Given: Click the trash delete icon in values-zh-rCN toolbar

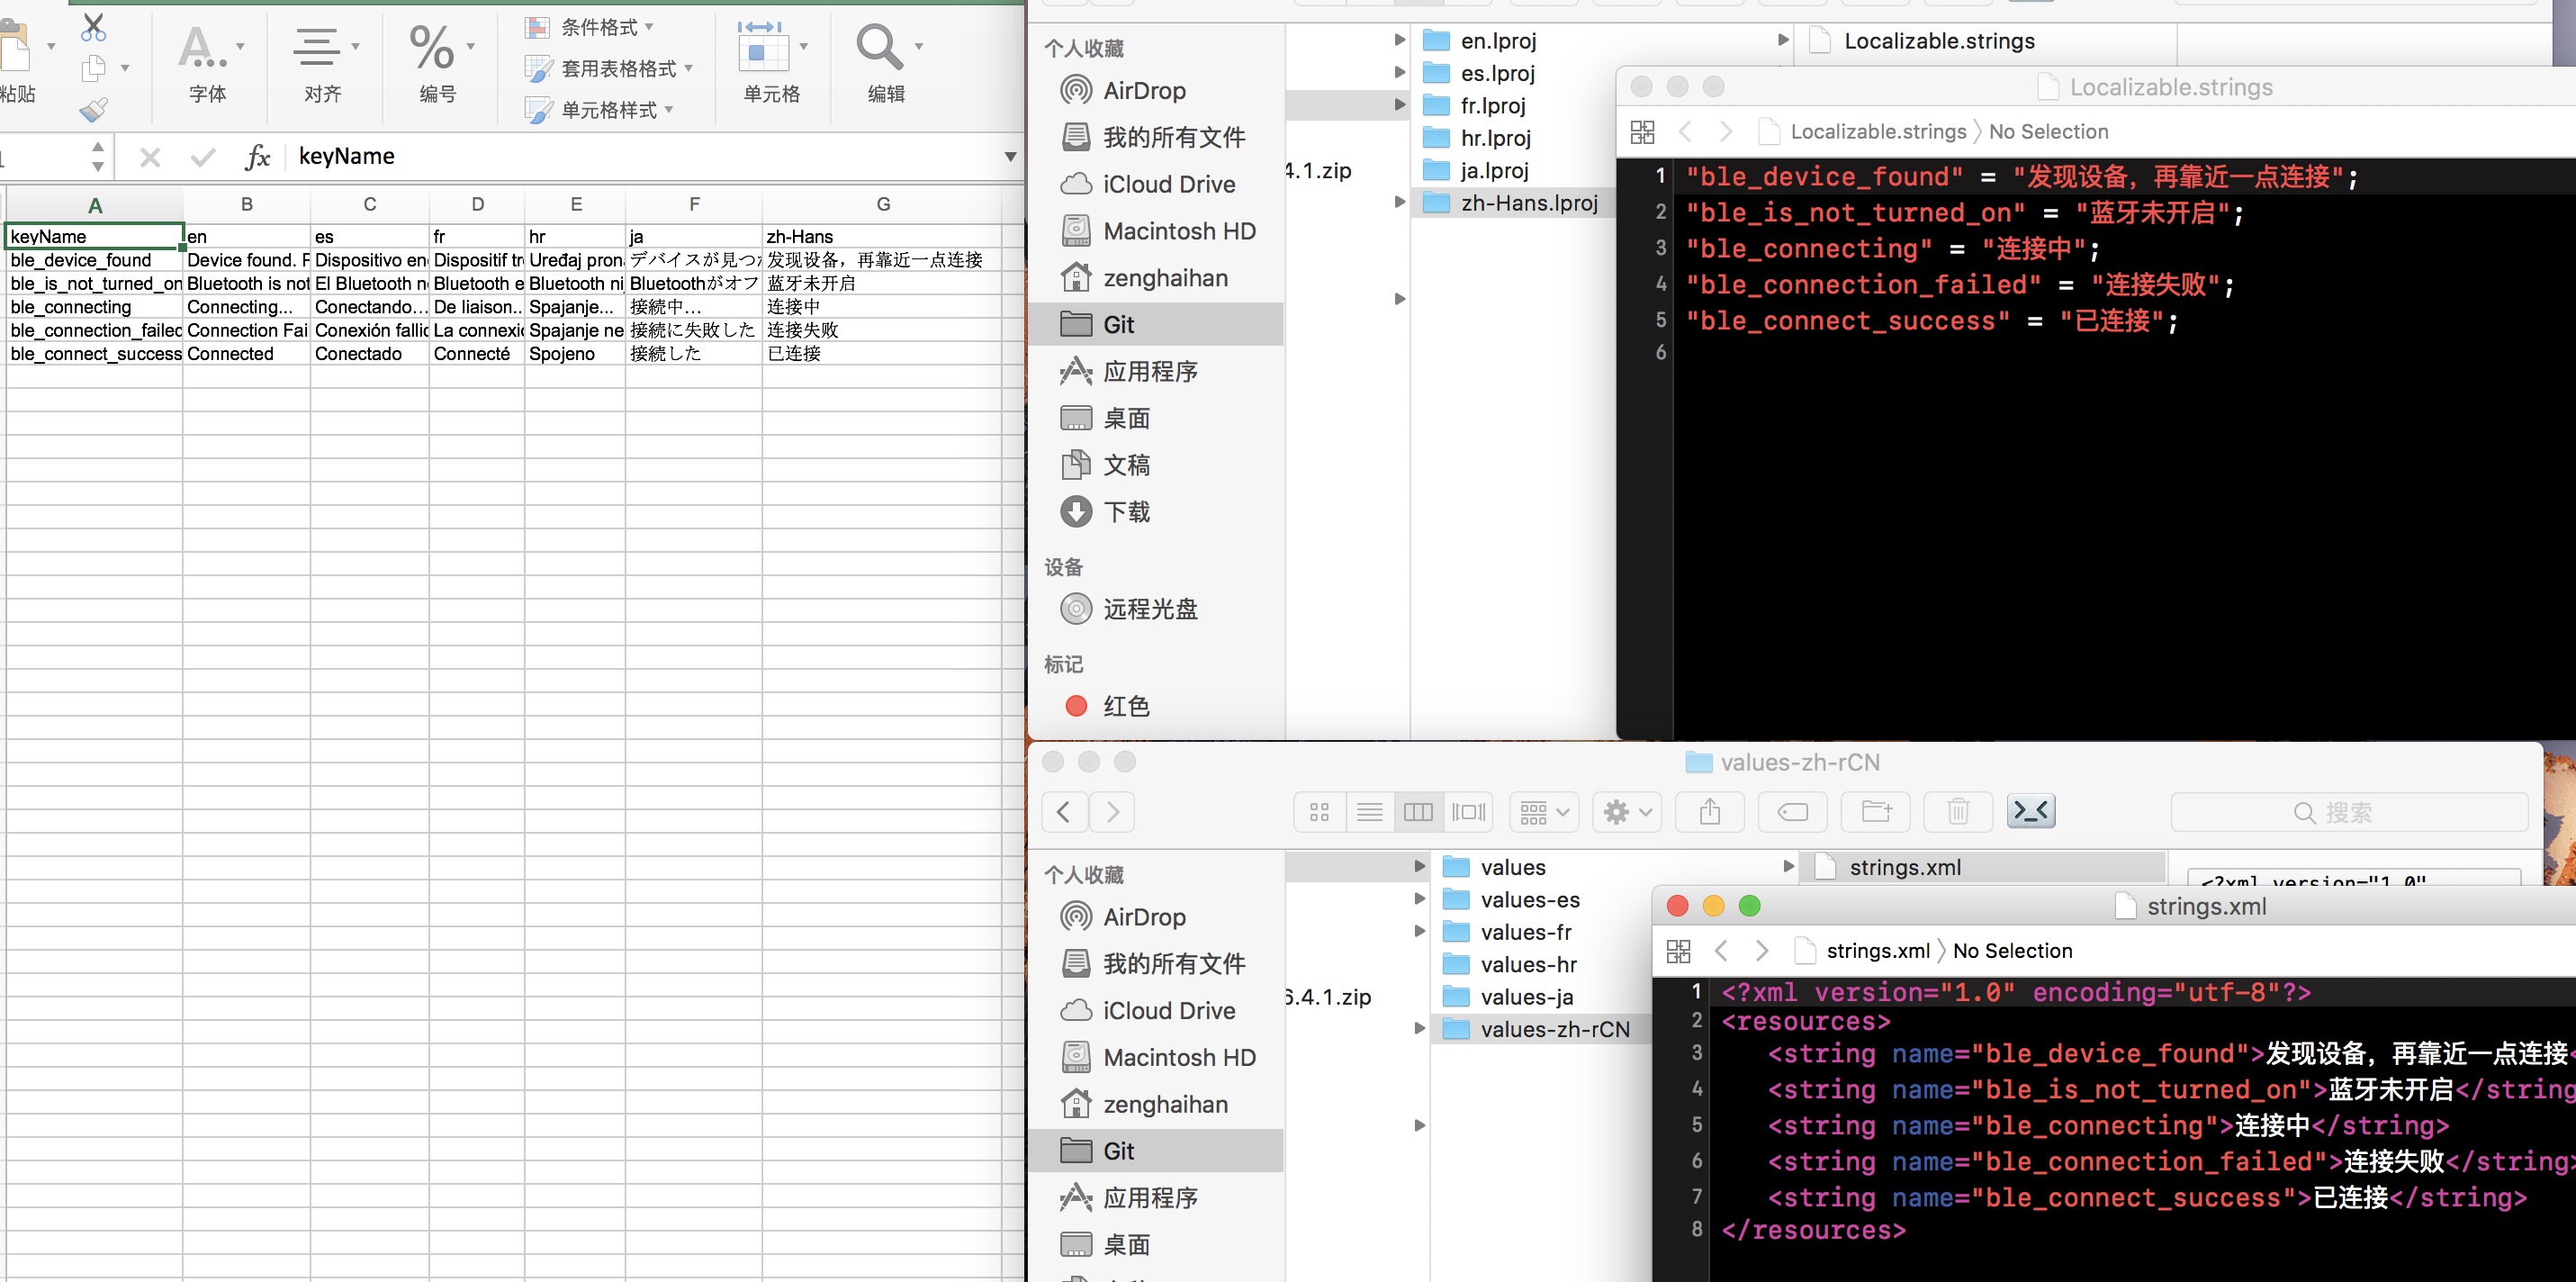Looking at the screenshot, I should coord(1958,811).
